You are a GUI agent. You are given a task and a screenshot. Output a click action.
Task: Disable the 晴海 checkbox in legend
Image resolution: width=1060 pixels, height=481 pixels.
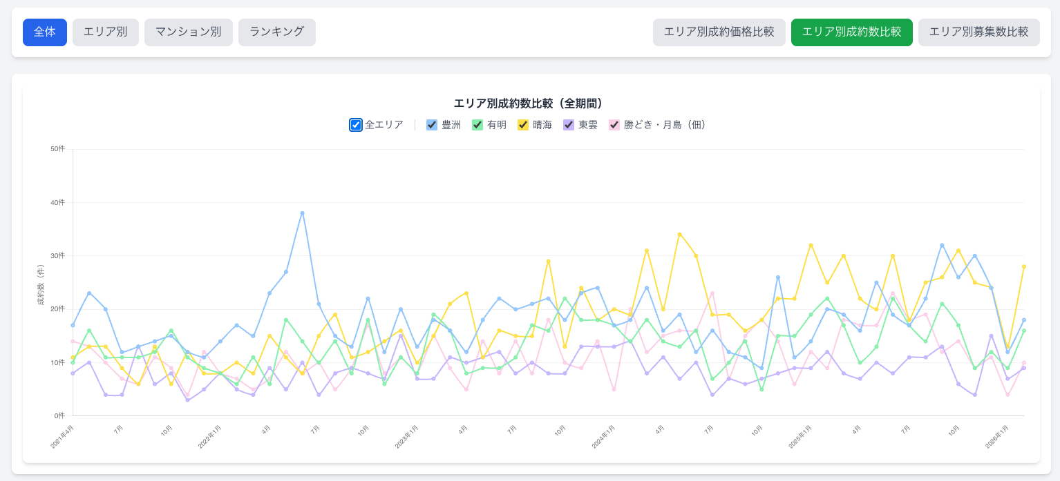523,125
